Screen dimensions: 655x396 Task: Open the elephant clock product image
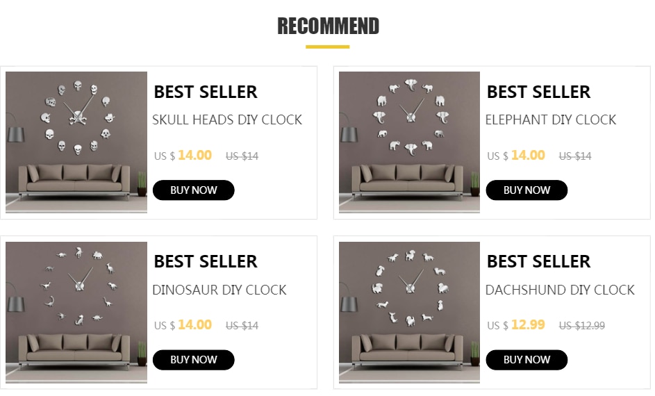[409, 142]
